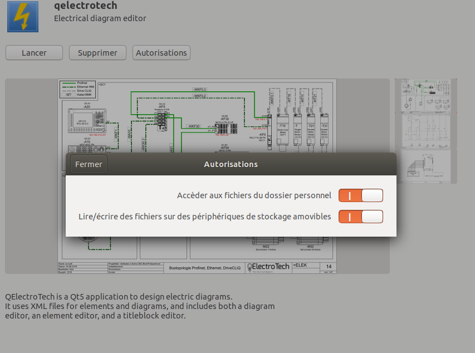Click Supprimer to remove the app
The width and height of the screenshot is (475, 353).
click(97, 53)
